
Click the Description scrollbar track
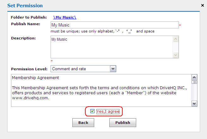176,47
